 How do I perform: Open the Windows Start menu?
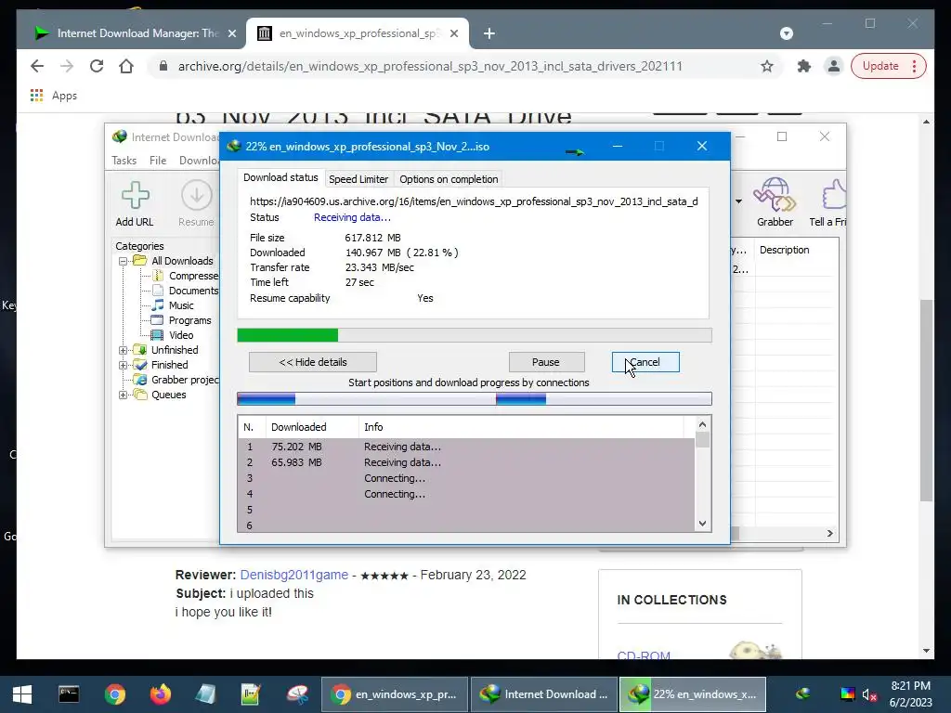(22, 694)
